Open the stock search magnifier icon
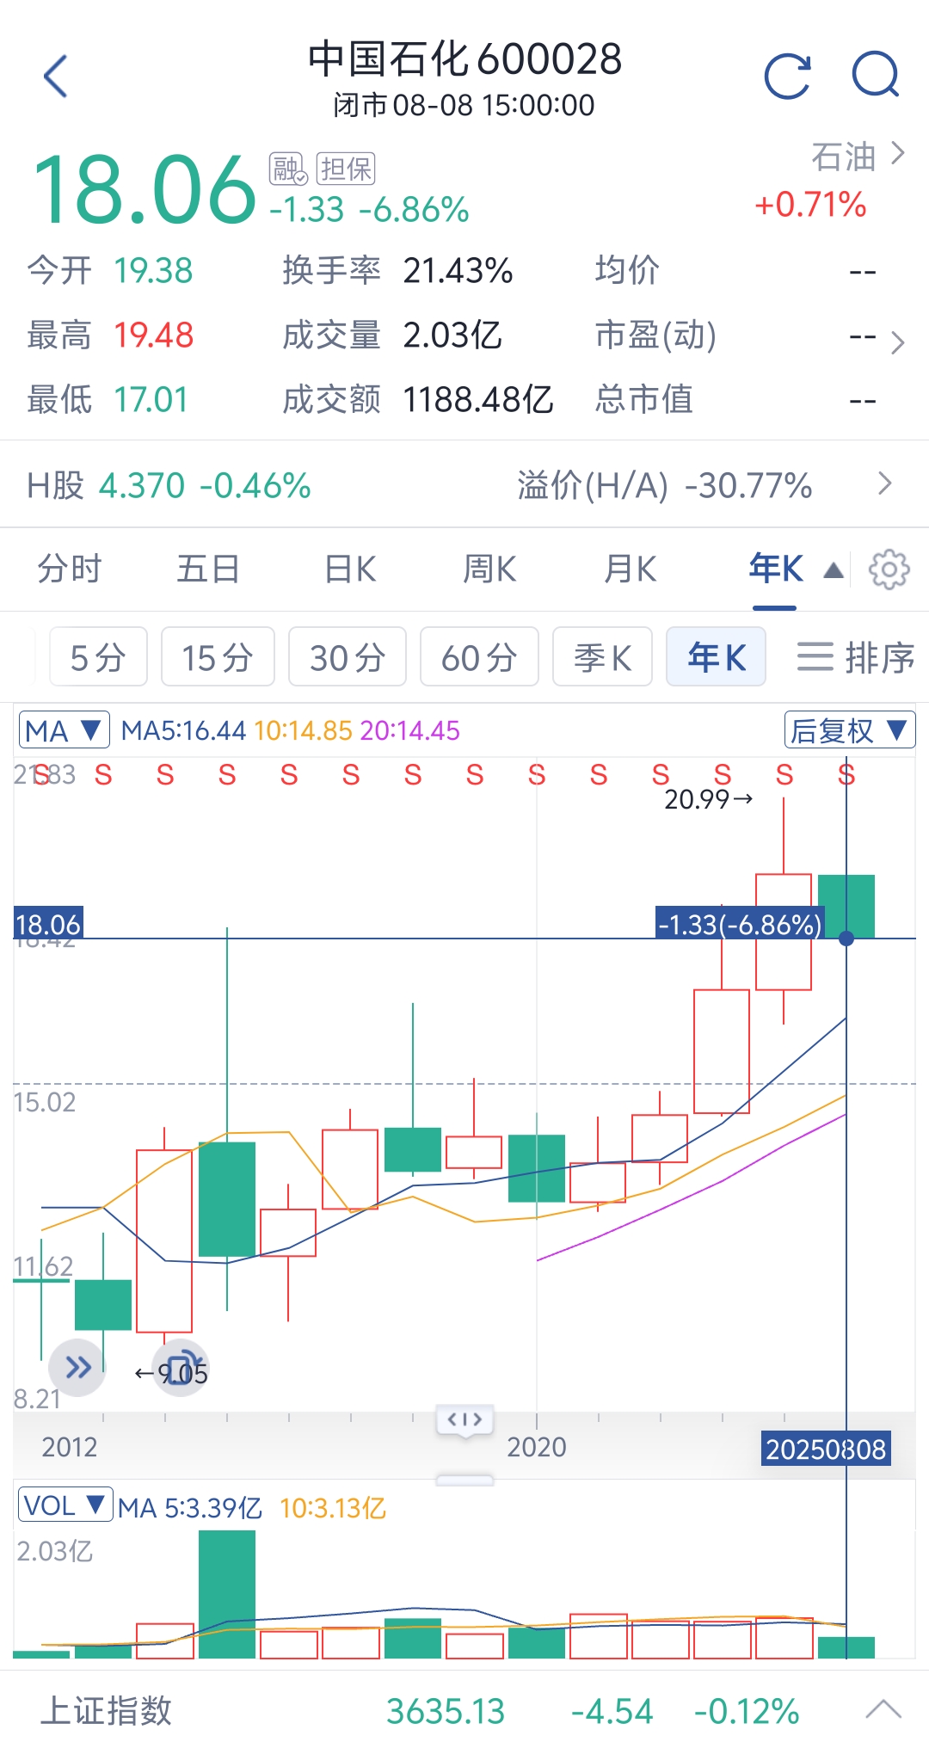The image size is (929, 1748). pos(876,75)
